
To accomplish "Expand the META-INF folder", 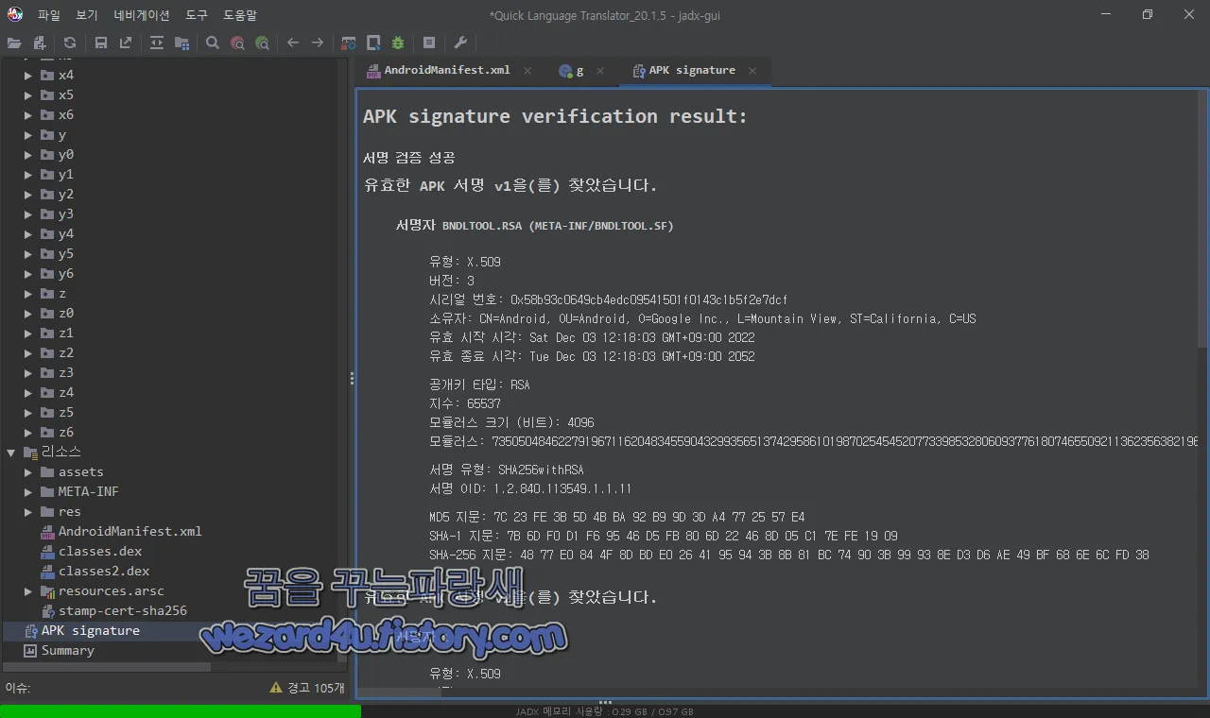I will (28, 491).
